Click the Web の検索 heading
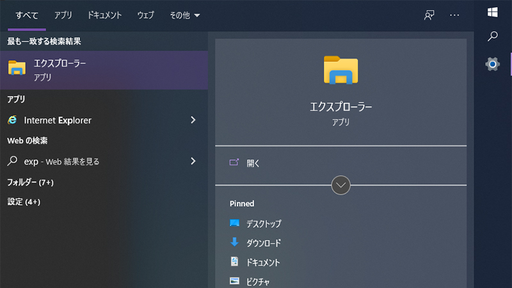This screenshot has height=288, width=512. pyautogui.click(x=28, y=141)
